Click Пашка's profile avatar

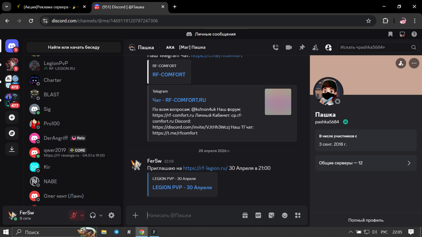[x=328, y=92]
